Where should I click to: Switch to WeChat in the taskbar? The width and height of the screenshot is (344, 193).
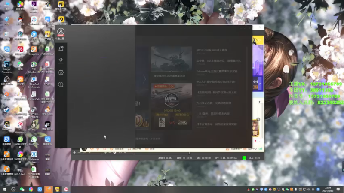22,189
